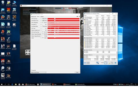Screen dimensions: 138x103
Task: Click the Close button in GPU-Z
Action: (77, 72)
